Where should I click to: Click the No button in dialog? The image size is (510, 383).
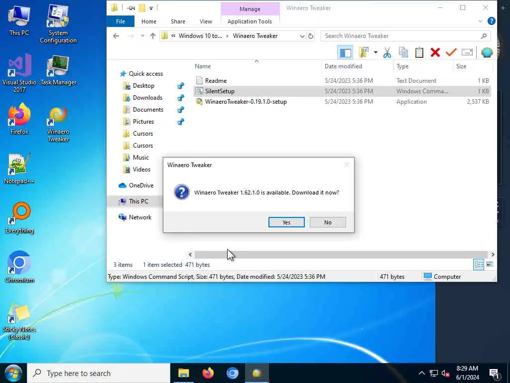tap(328, 222)
